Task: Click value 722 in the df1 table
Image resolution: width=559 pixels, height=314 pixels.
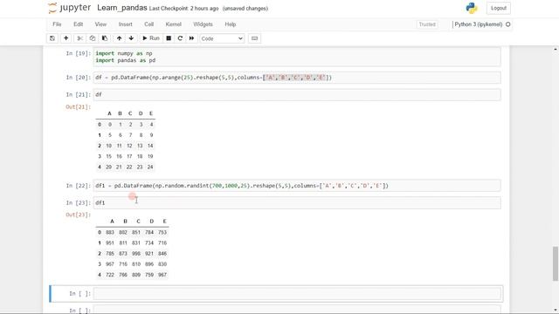Action: click(110, 275)
